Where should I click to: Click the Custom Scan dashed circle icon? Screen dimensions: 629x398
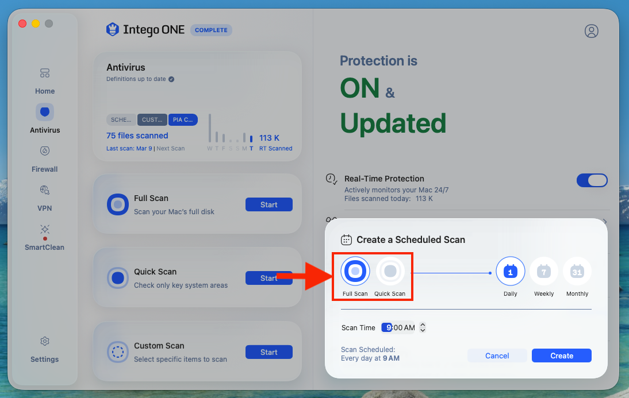[117, 352]
